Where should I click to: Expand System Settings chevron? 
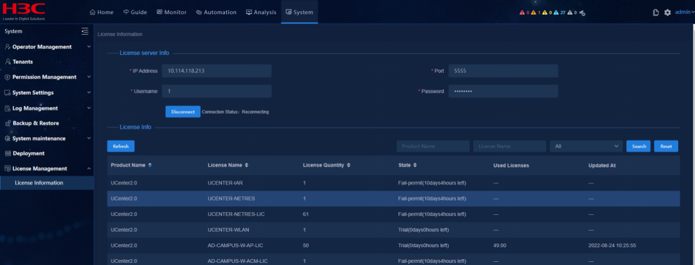pyautogui.click(x=89, y=93)
